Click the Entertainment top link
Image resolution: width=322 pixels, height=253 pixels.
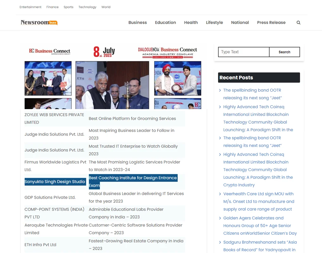(30, 7)
